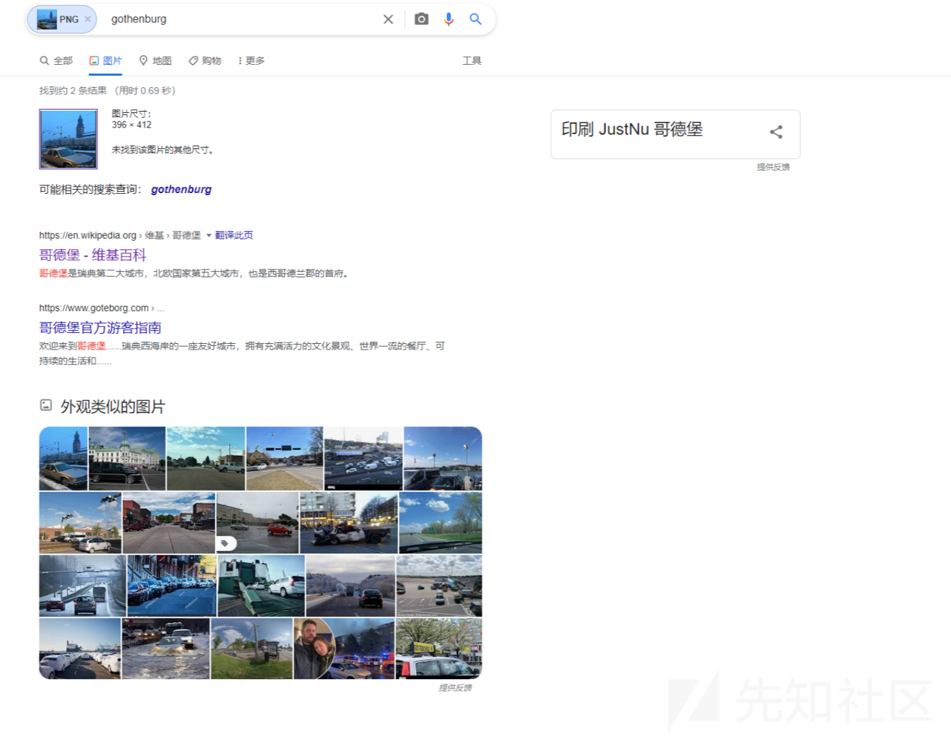The height and width of the screenshot is (737, 951).
Task: Click the 翻译此页 link
Action: point(234,235)
